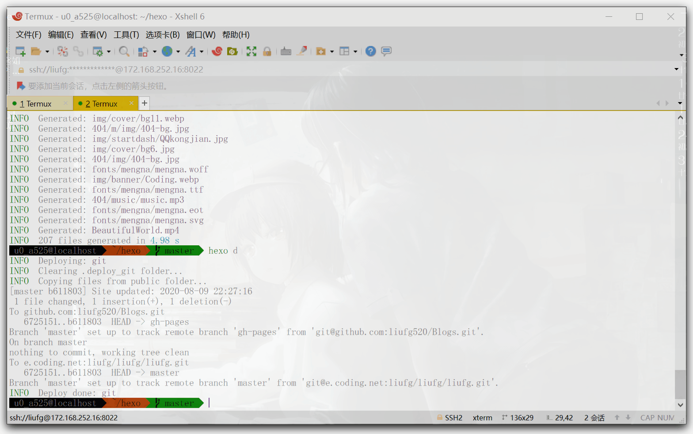Screen dimensions: 693x434
Task: Click the xterm status bar entry
Action: pos(483,418)
